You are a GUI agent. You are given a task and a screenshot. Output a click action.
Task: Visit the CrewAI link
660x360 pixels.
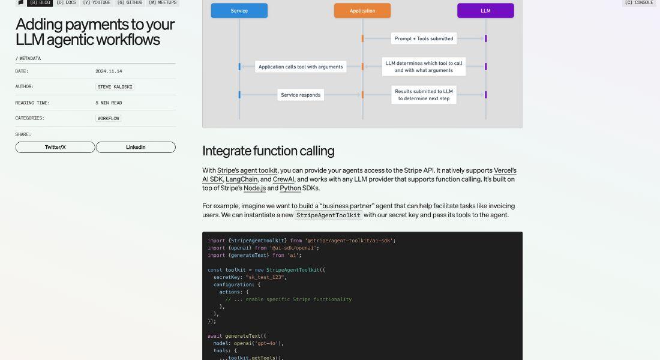(283, 179)
